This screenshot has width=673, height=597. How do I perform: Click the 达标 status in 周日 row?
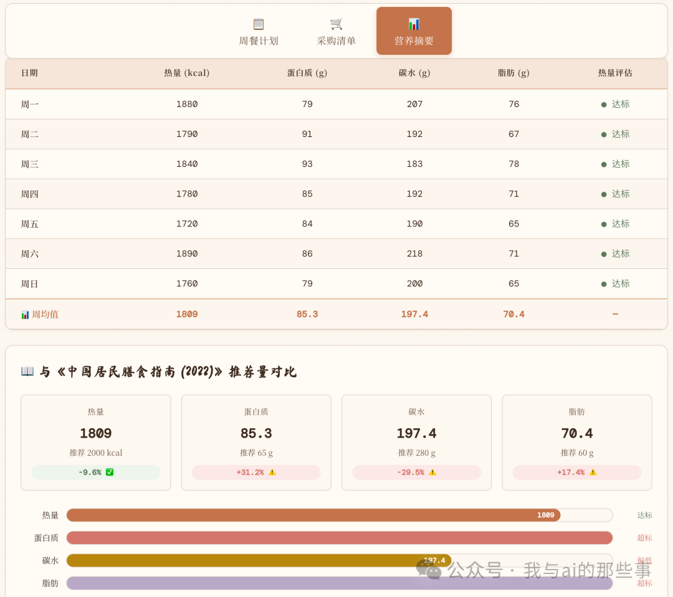tap(616, 284)
